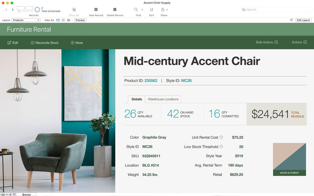The height and width of the screenshot is (196, 314).
Task: Click the Wood & Forest color swatch
Action: click(289, 159)
